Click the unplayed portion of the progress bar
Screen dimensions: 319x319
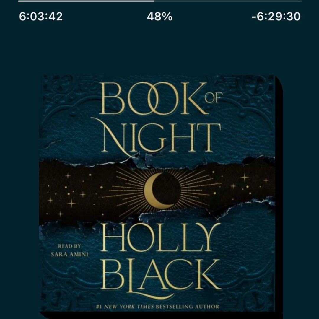[x=228, y=1]
